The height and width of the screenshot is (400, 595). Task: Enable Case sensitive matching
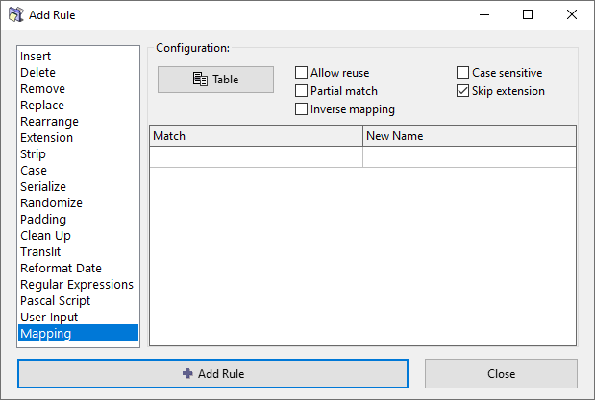[463, 73]
